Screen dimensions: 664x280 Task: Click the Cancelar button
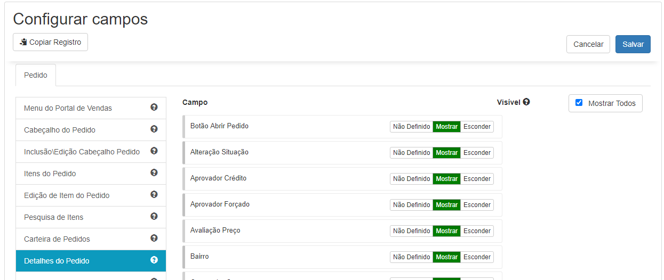point(588,44)
